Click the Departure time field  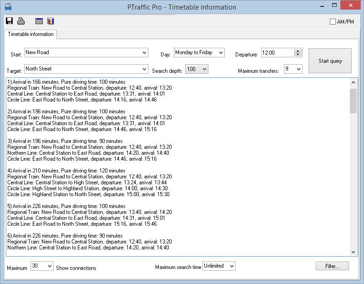[278, 53]
